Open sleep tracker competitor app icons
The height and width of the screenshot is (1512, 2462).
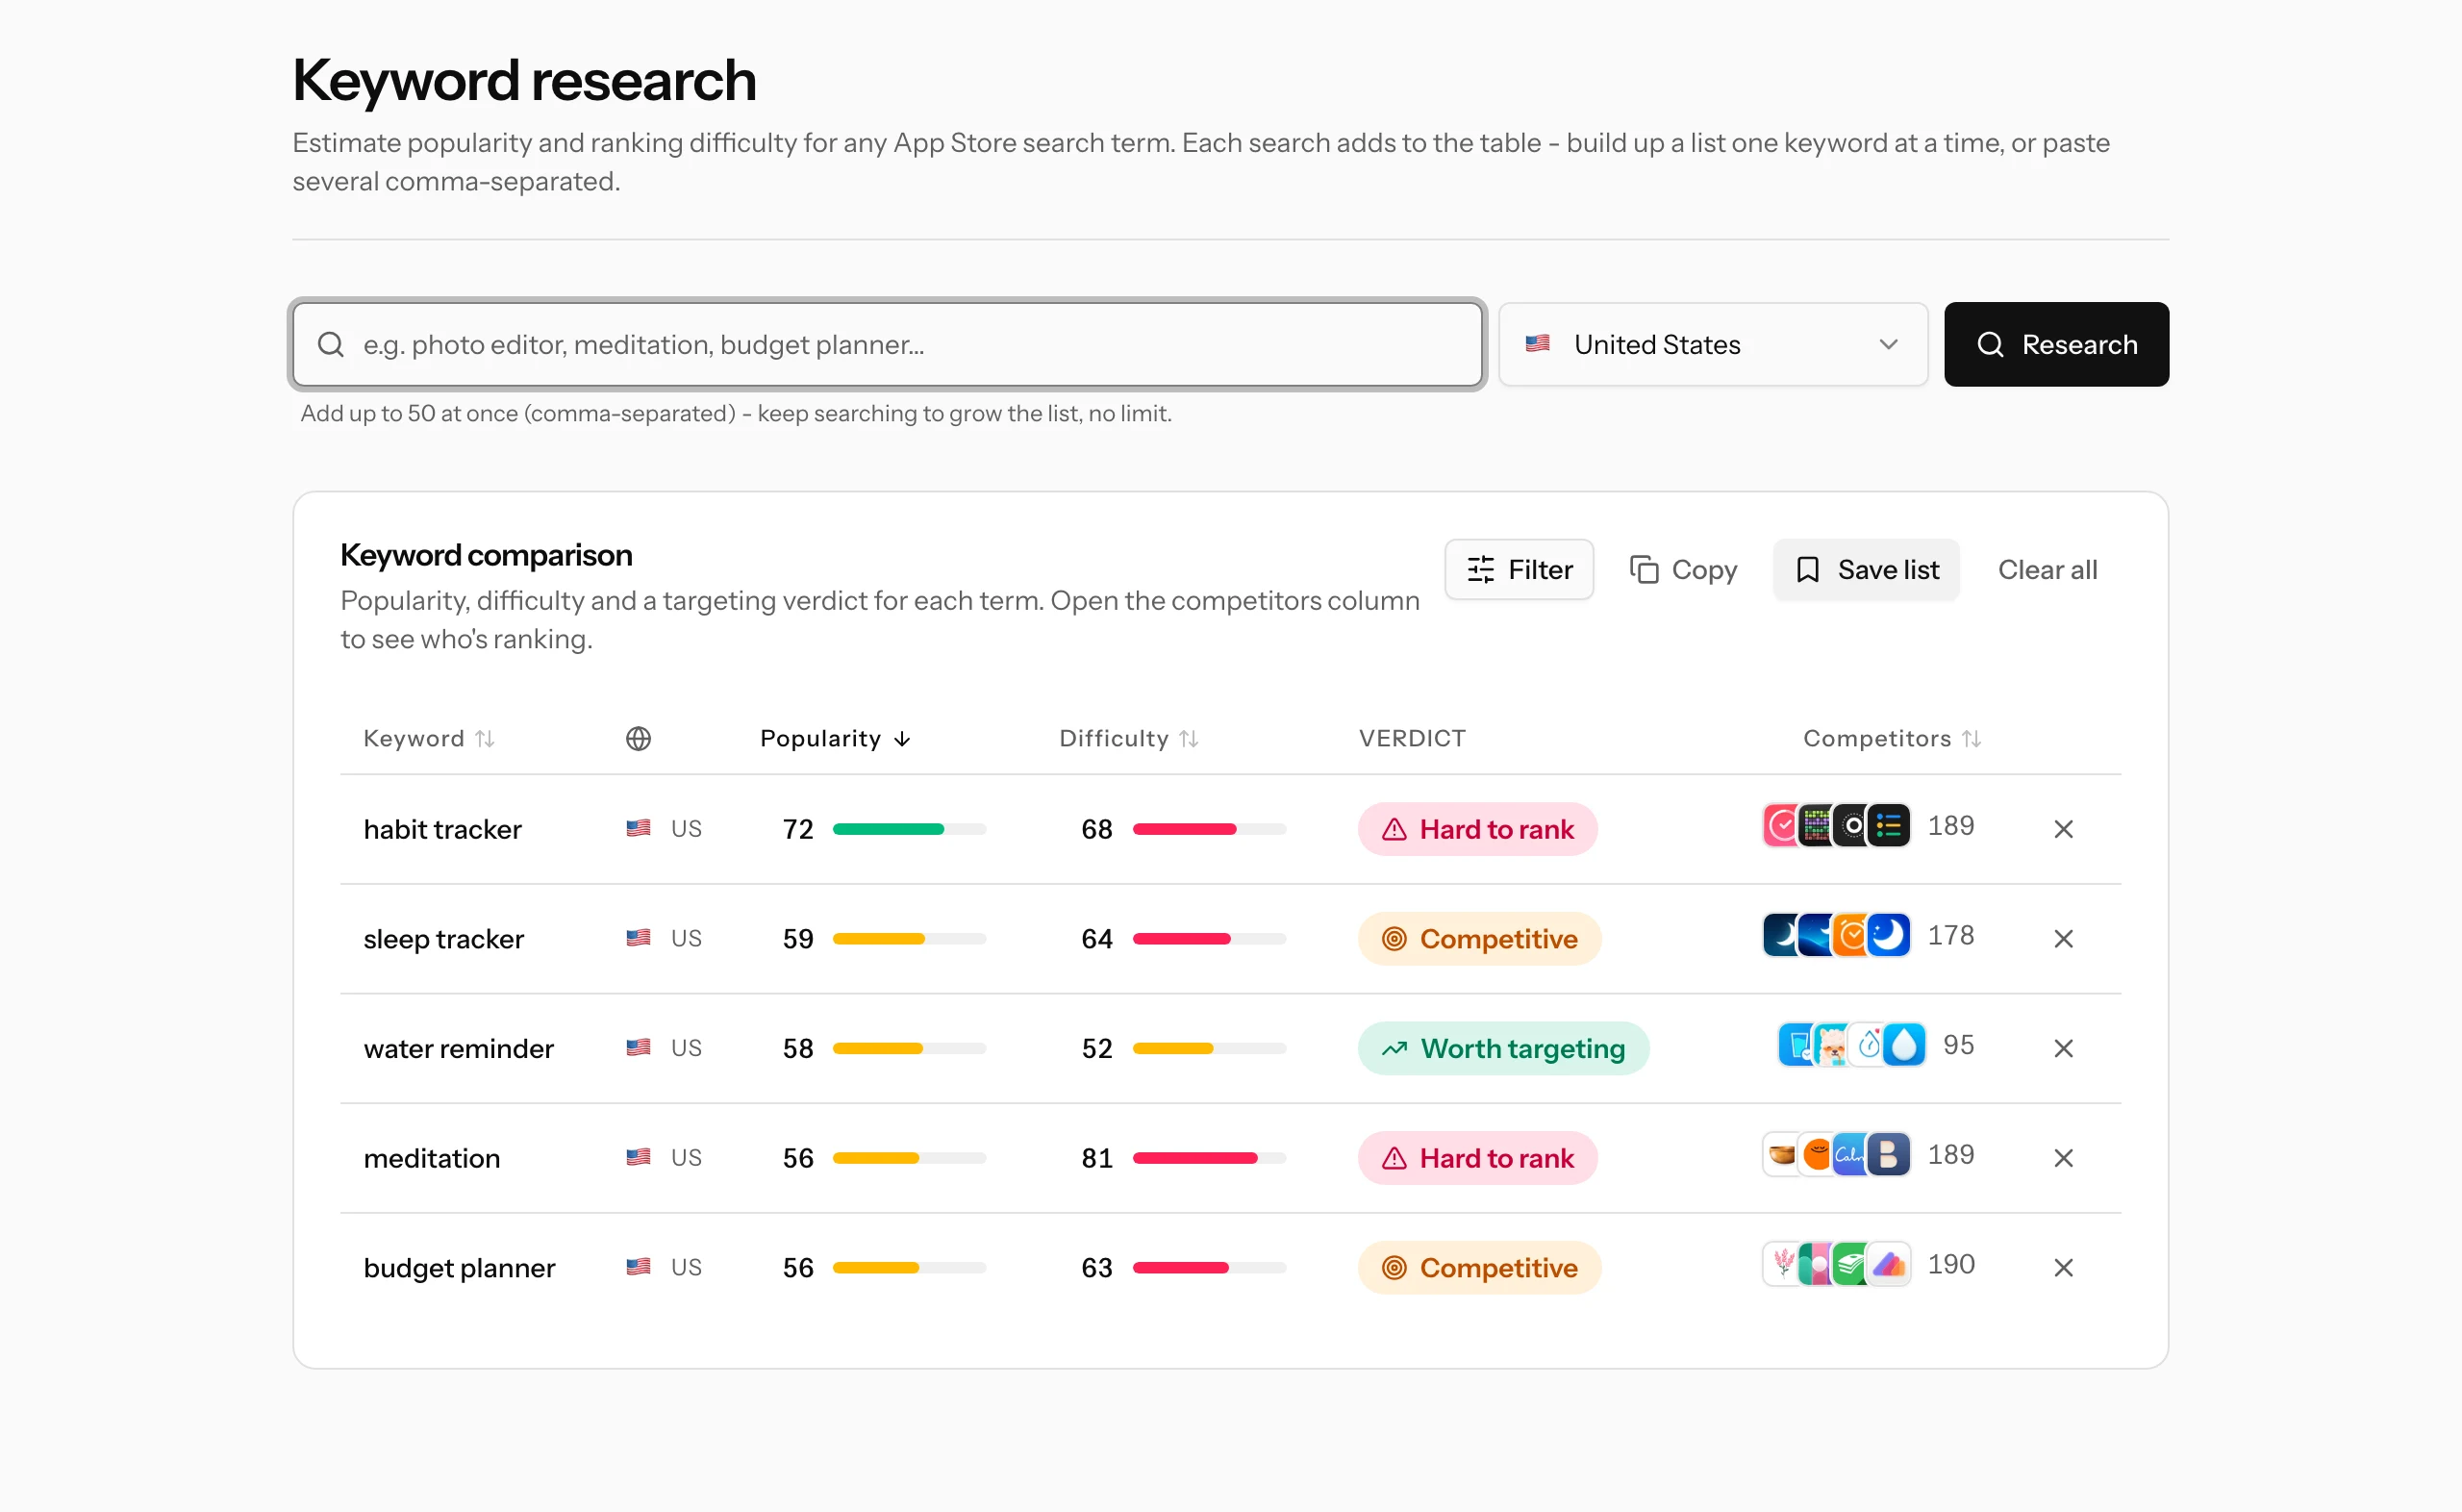pos(1836,936)
